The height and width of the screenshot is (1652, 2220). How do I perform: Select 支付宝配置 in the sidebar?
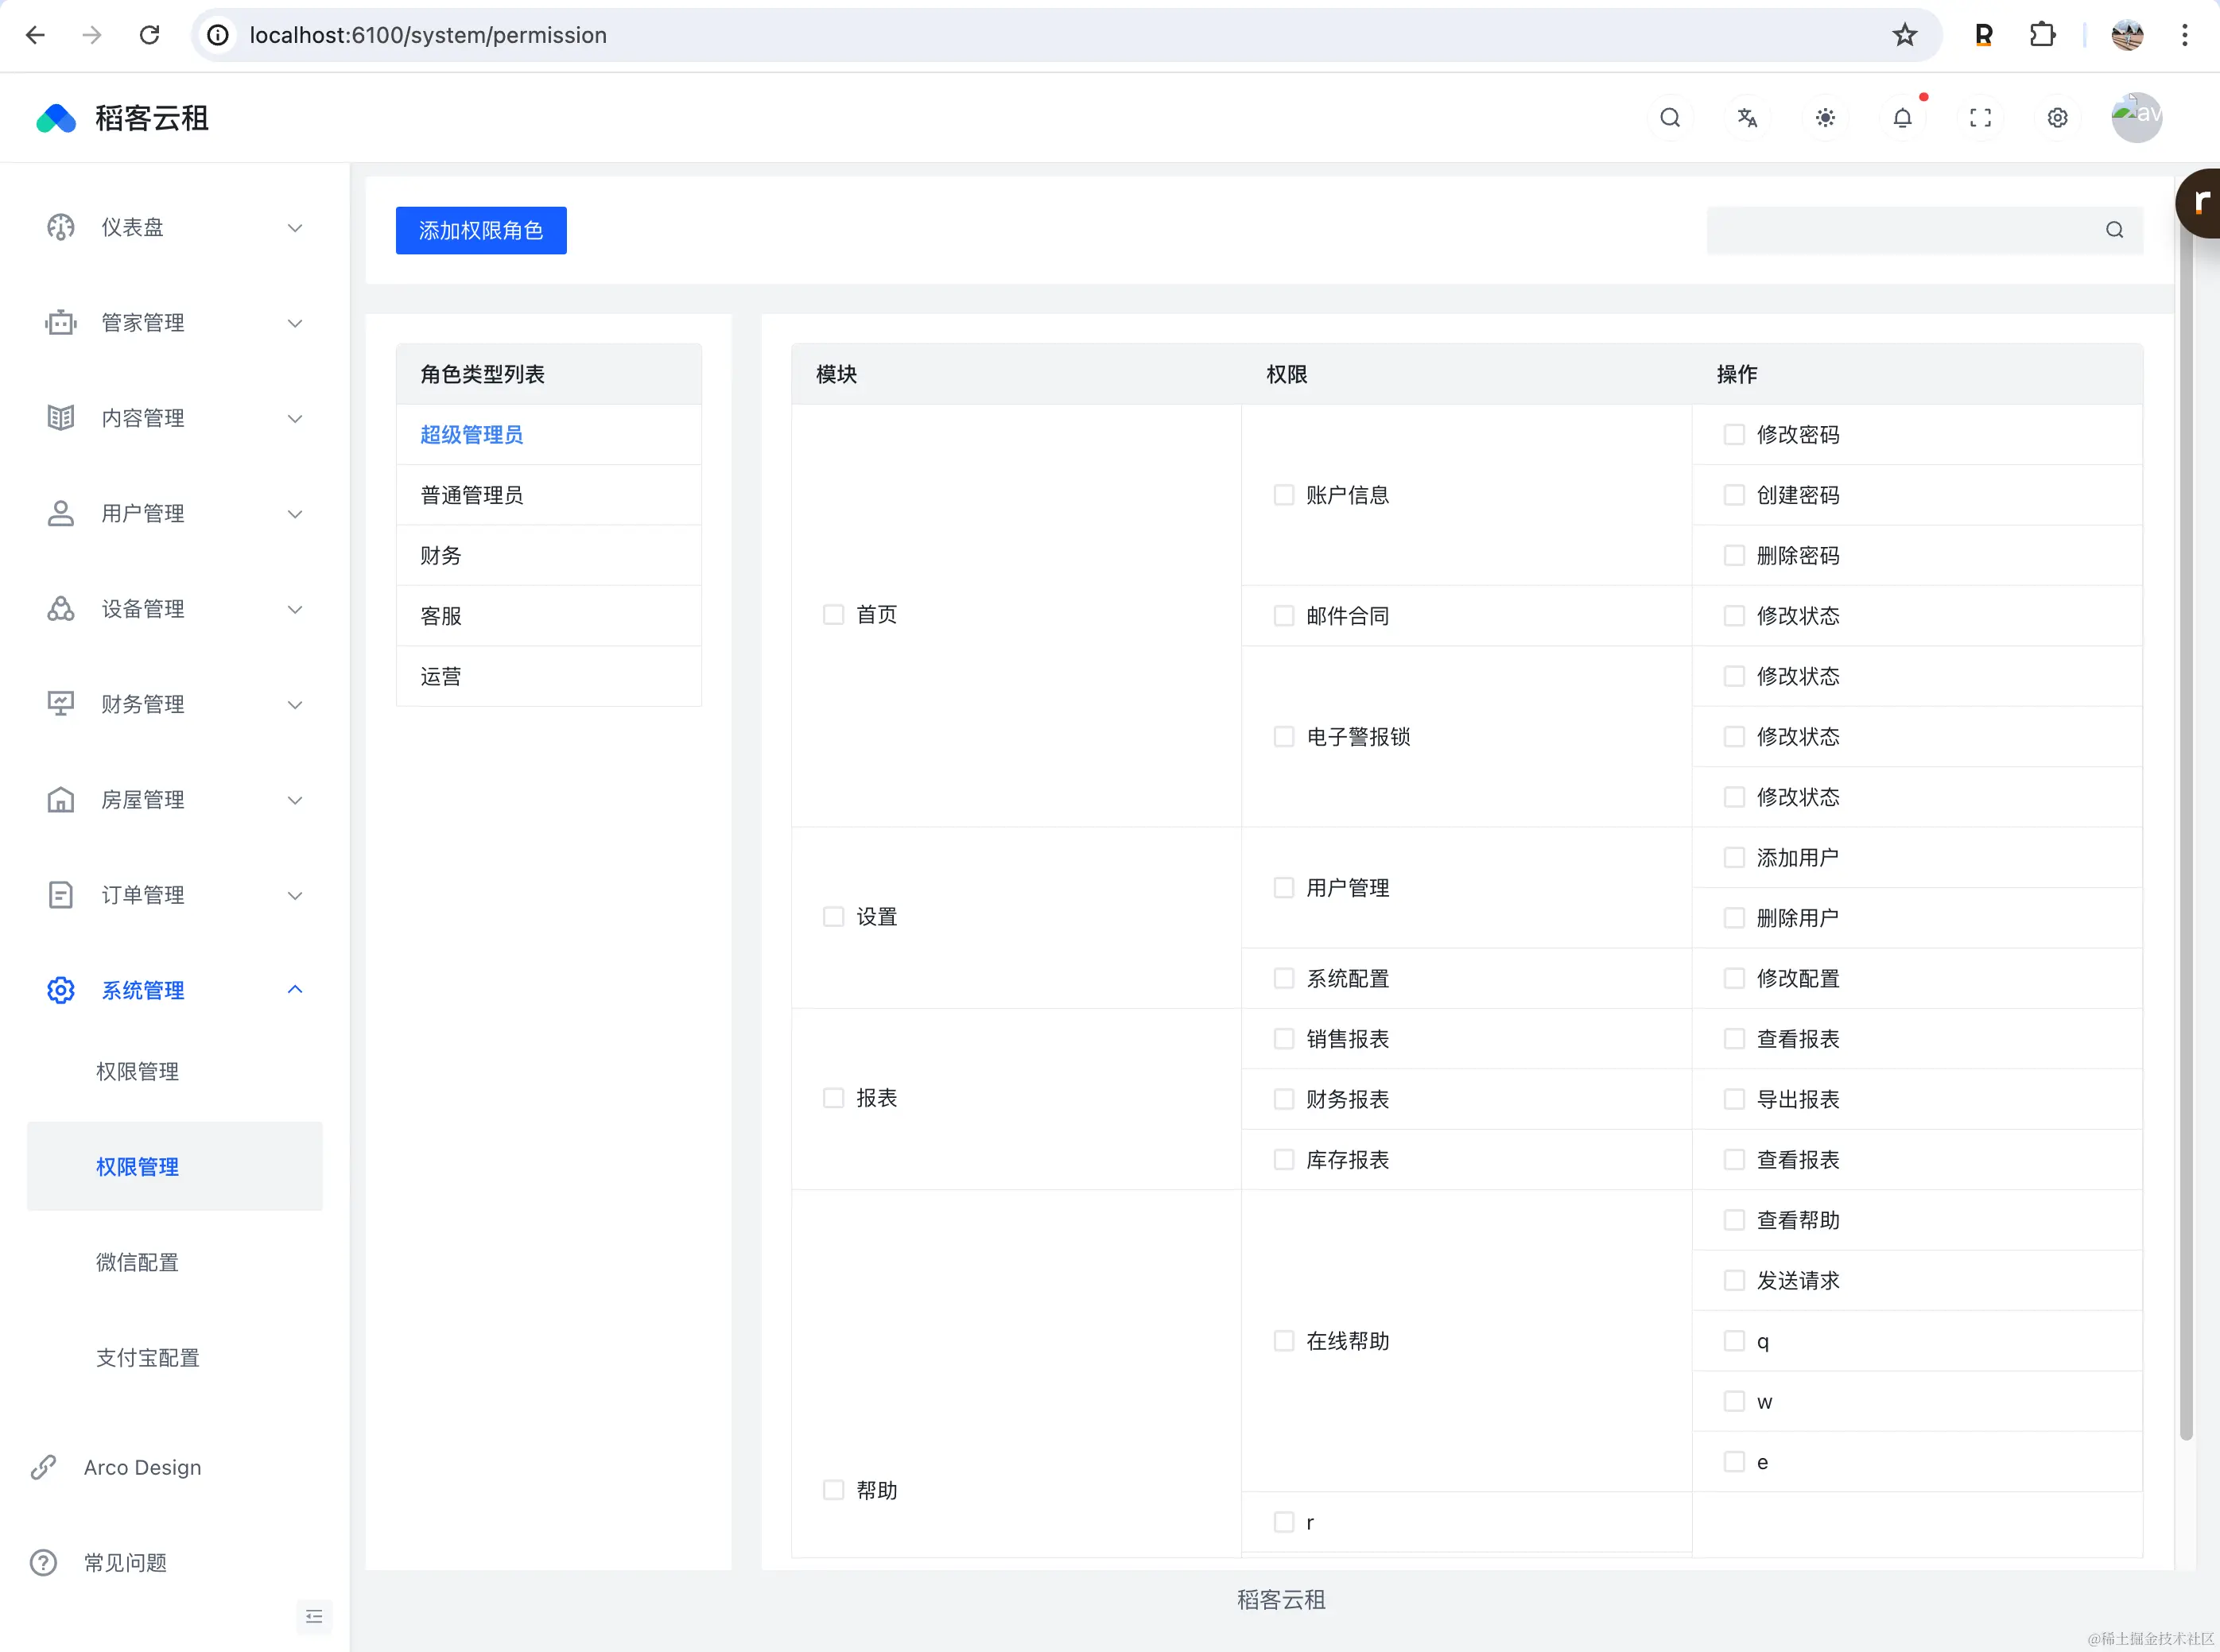147,1357
